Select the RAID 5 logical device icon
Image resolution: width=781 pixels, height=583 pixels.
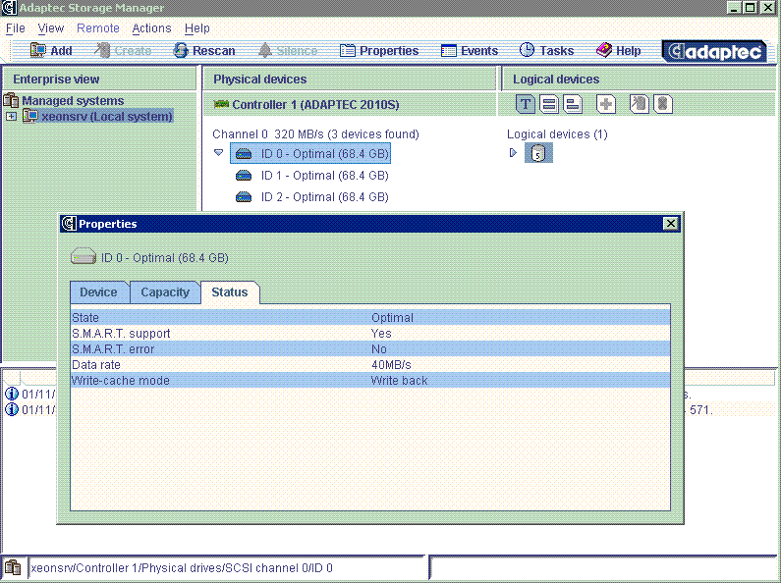[x=538, y=153]
